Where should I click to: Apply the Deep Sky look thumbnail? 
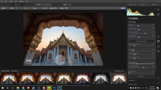[46, 78]
